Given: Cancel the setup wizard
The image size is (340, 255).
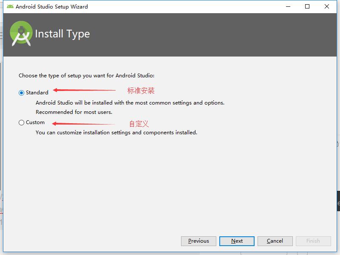Looking at the screenshot, I should point(275,241).
